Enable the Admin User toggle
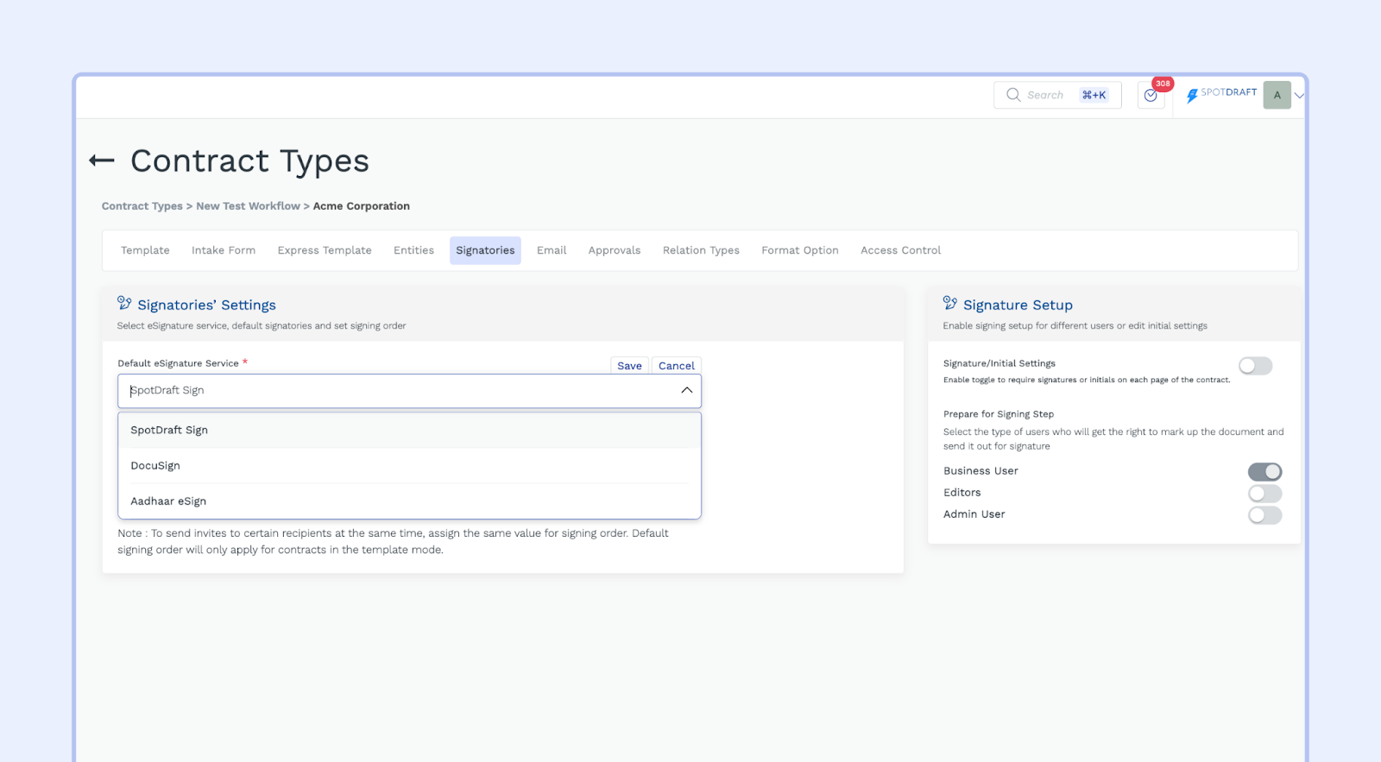This screenshot has width=1381, height=762. 1264,515
